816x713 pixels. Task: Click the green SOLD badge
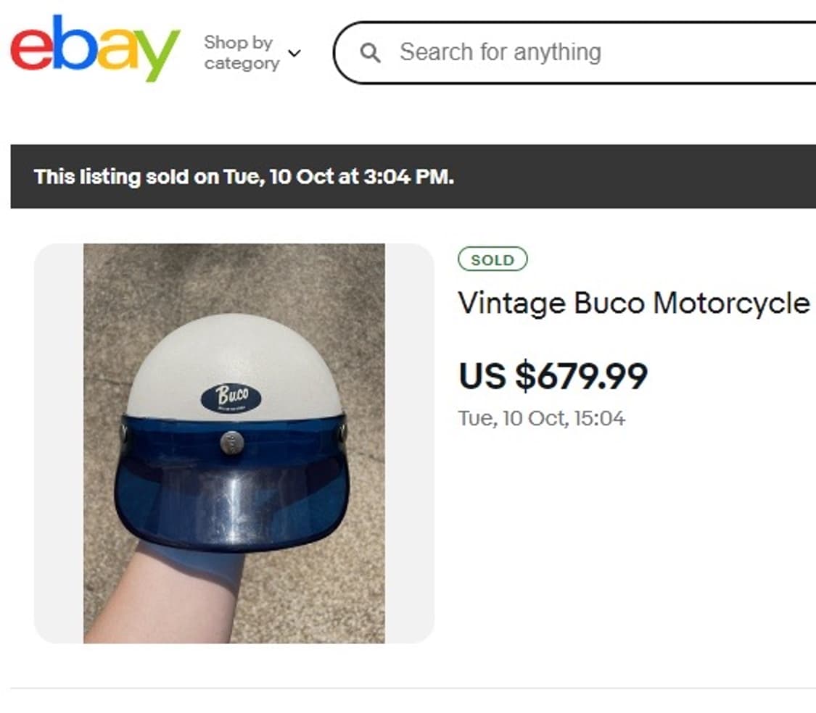(493, 259)
